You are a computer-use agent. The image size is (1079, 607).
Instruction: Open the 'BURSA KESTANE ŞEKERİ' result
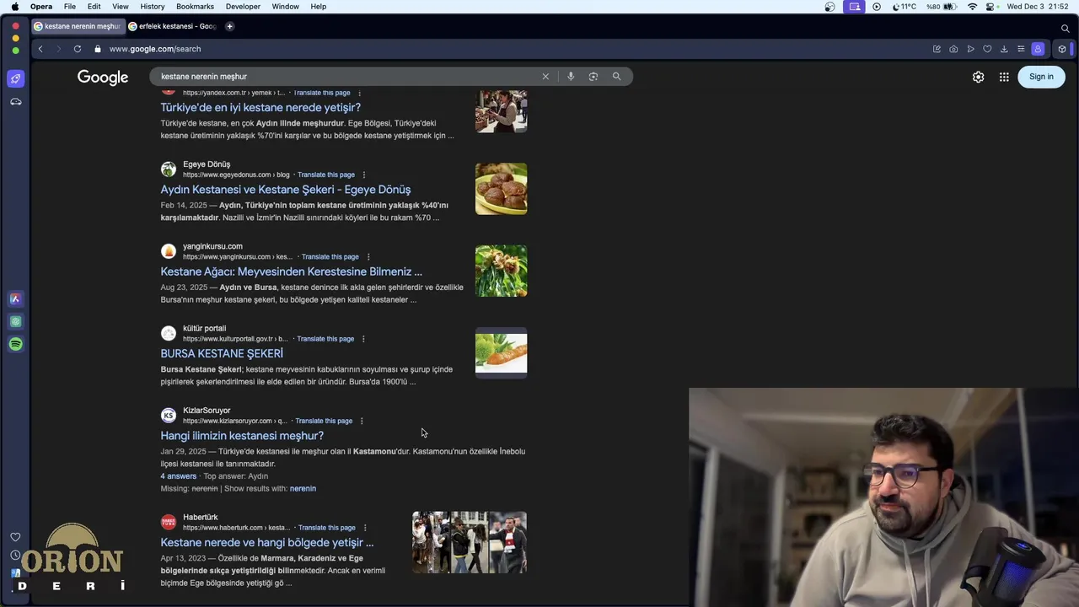222,353
